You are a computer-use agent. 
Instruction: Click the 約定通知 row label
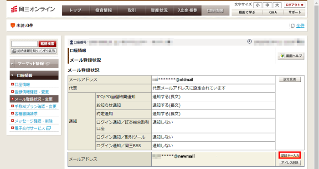coord(104,114)
